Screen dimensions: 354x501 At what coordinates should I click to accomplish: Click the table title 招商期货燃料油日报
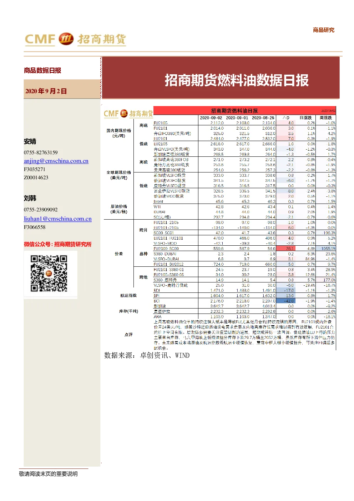tap(234, 111)
